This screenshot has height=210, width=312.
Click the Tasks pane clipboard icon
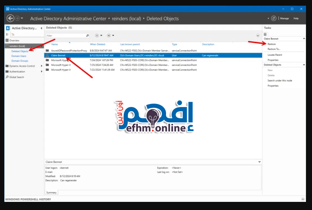(265, 34)
